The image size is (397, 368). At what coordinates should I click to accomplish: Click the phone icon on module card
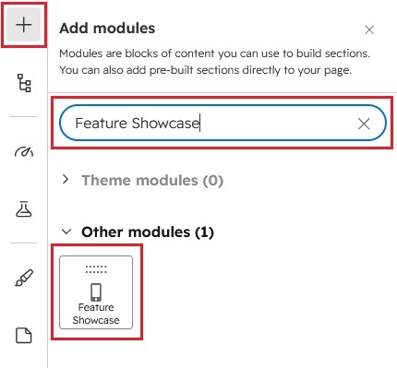[96, 292]
